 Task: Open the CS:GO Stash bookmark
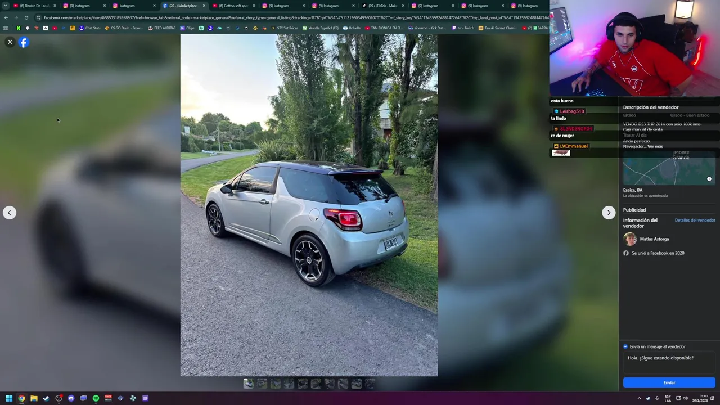[124, 28]
